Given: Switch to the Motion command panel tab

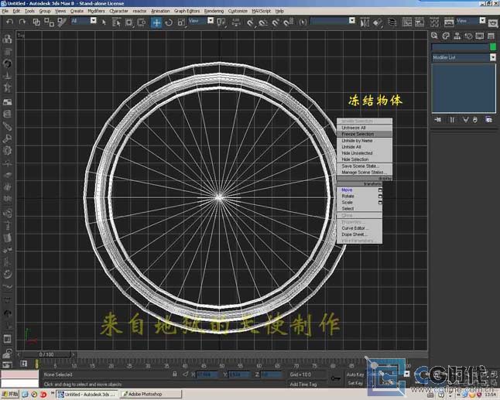Looking at the screenshot, I should coord(468,36).
